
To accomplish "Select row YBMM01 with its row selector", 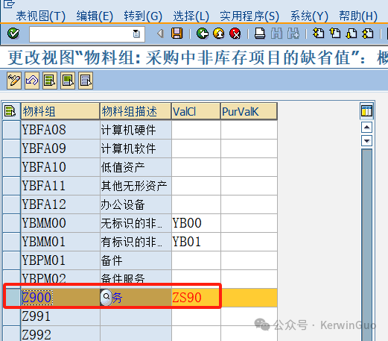I will pyautogui.click(x=12, y=242).
